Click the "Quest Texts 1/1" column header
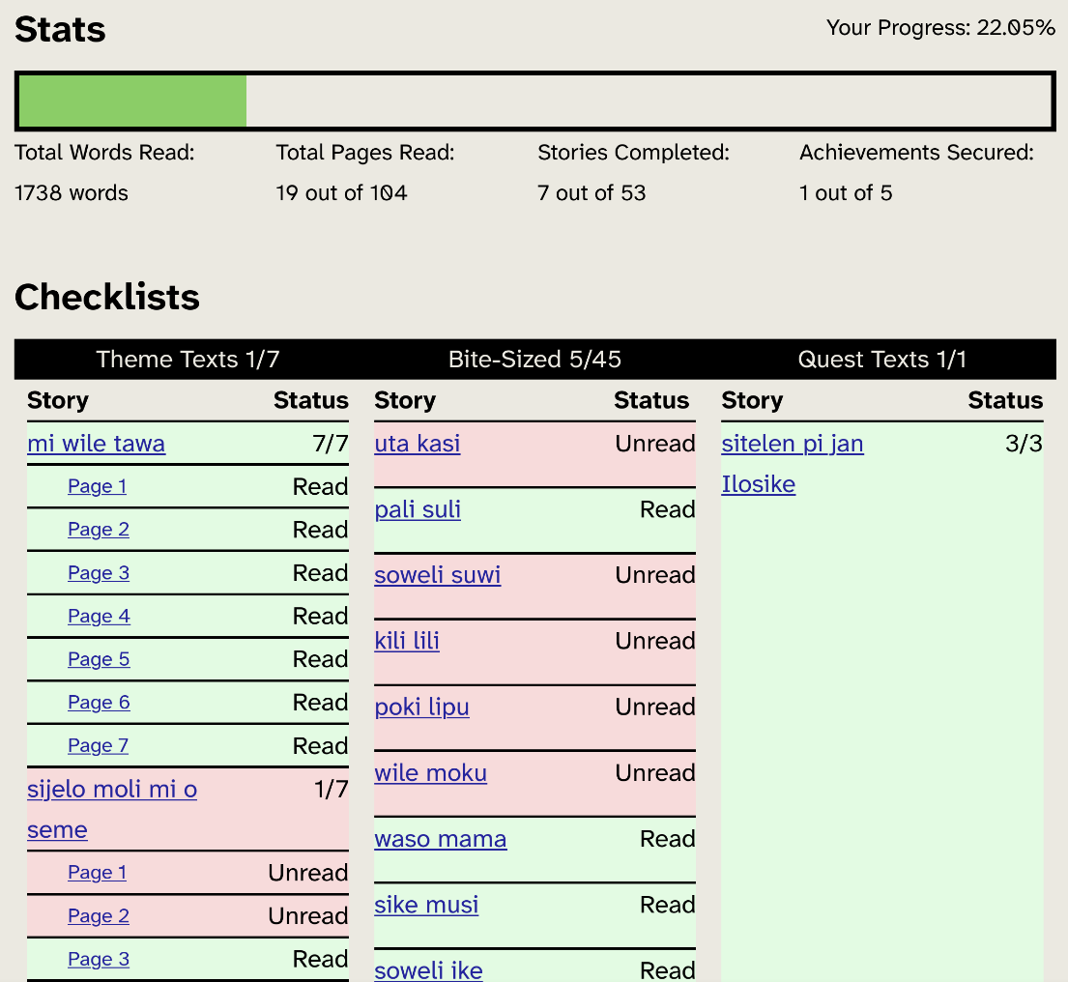 click(880, 359)
